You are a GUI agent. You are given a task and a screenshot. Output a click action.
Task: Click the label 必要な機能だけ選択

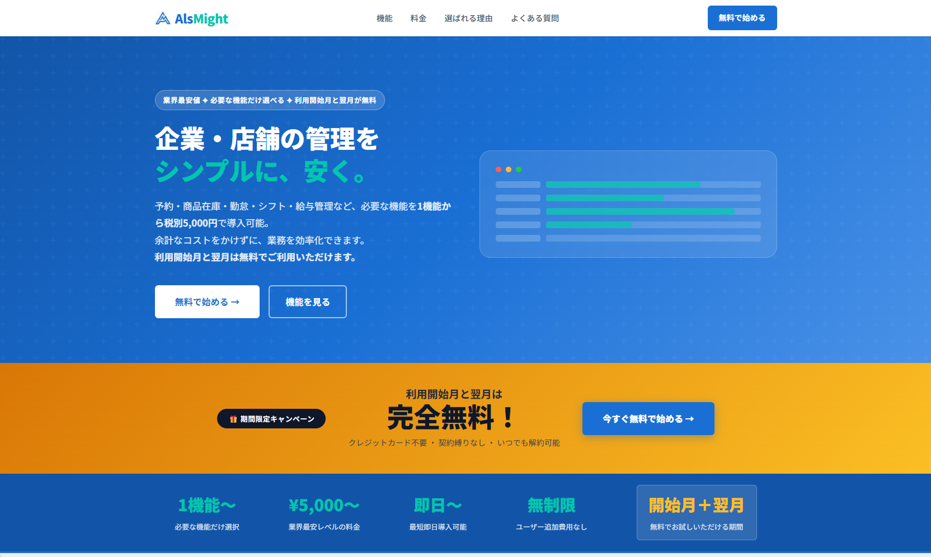coord(207,527)
